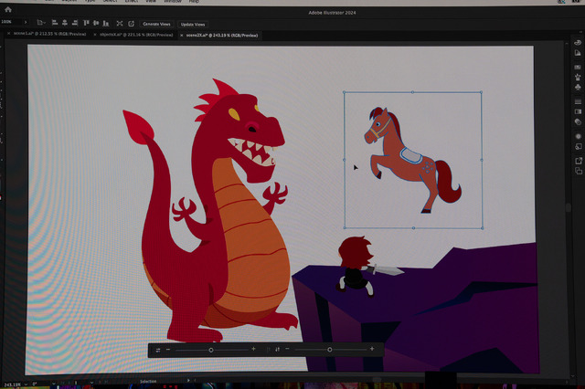Screen dimensions: 585x389
Task: Open the Artboards panel icon
Action: coord(579,171)
